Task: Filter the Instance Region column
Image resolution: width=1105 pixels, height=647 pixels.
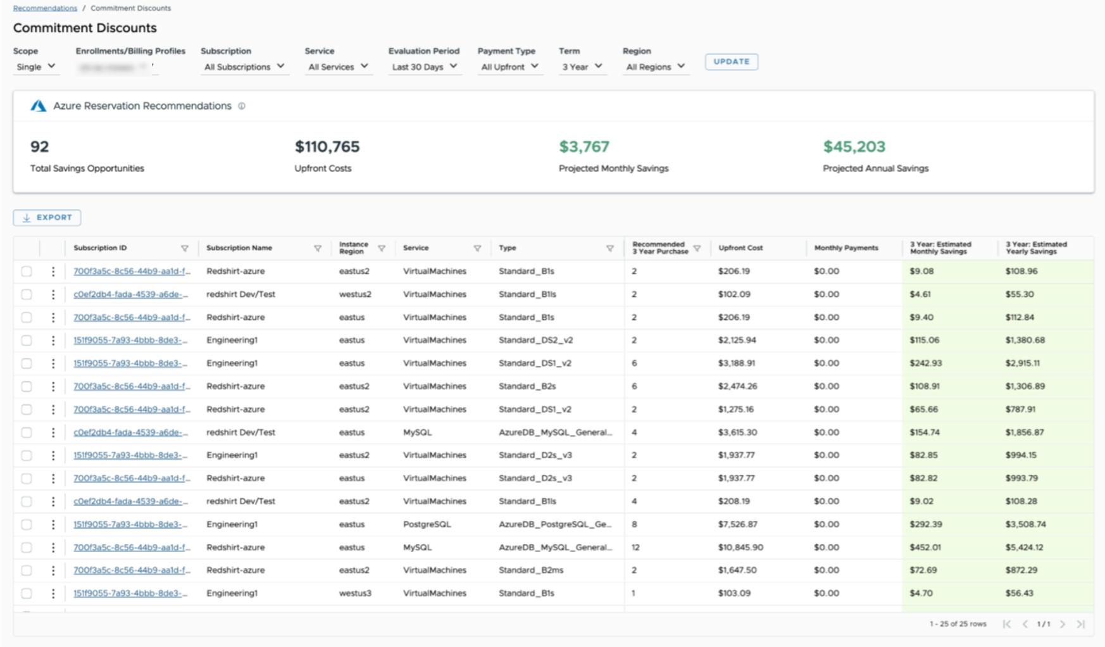Action: 382,248
